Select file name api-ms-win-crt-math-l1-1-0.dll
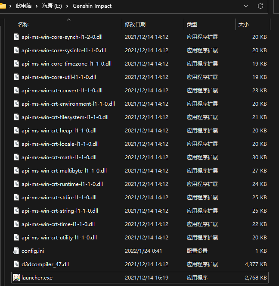This screenshot has height=286, width=279. (59, 157)
